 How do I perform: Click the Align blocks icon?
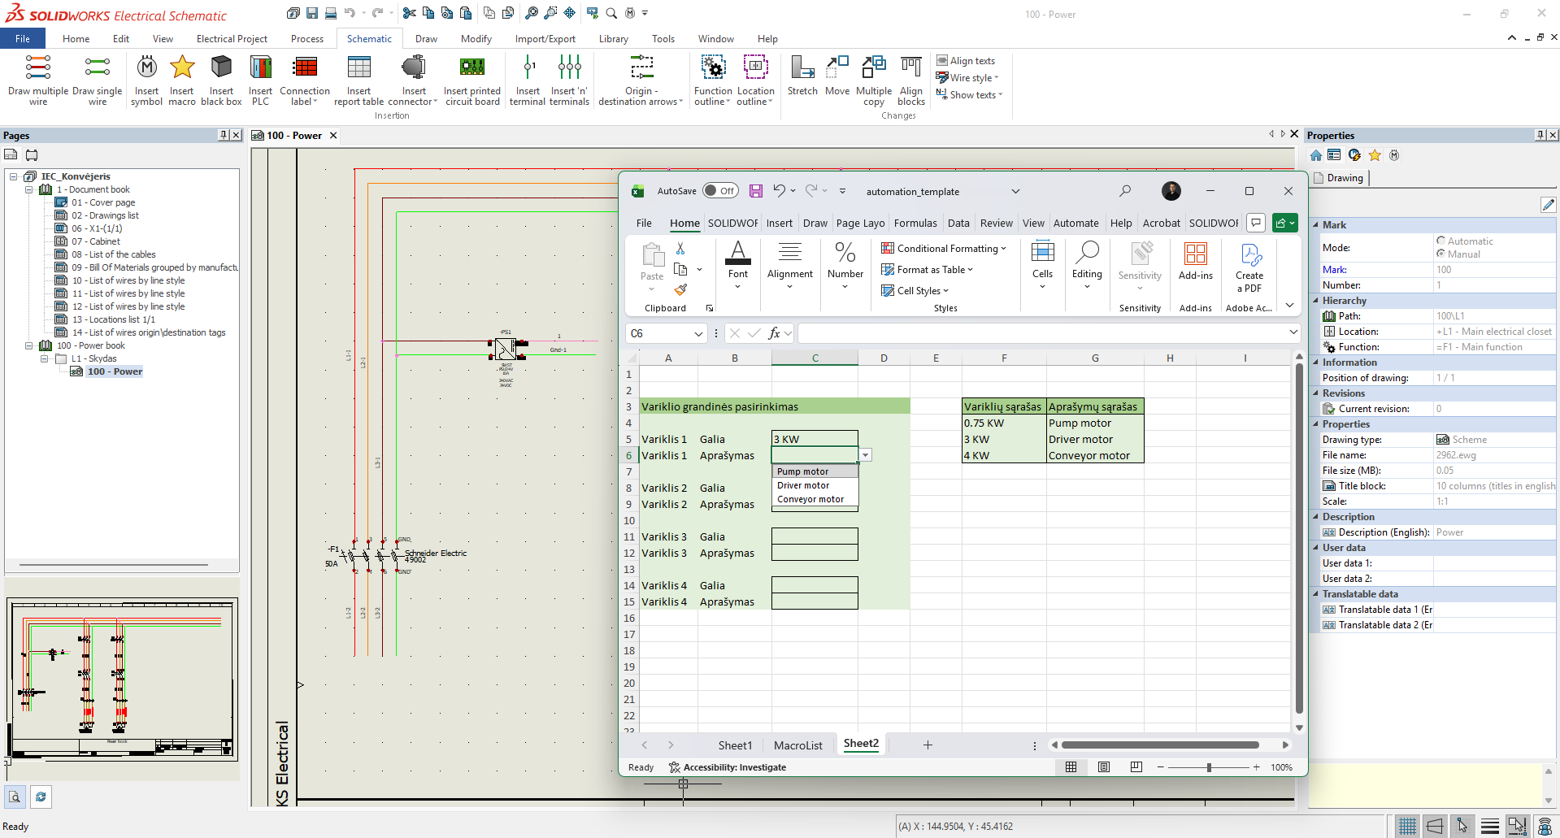(911, 67)
